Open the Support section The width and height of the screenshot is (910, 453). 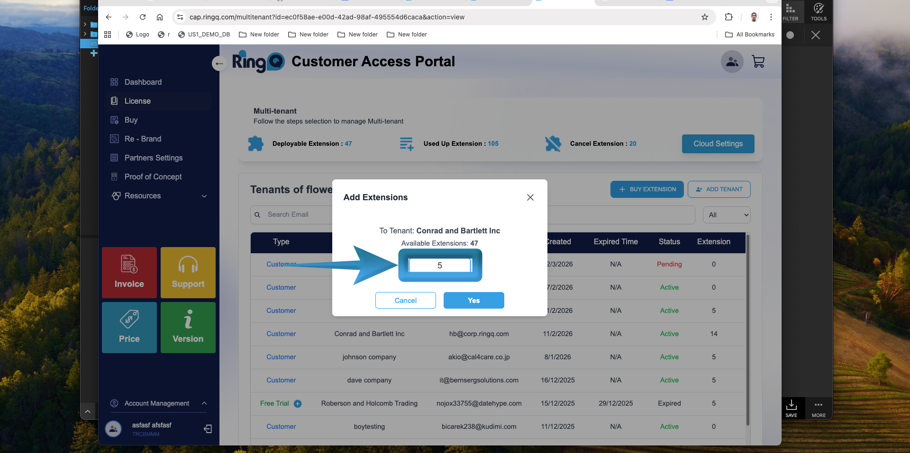pyautogui.click(x=188, y=273)
